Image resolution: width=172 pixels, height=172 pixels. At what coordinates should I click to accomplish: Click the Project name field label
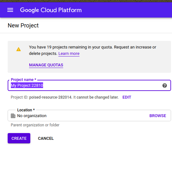(x=24, y=80)
